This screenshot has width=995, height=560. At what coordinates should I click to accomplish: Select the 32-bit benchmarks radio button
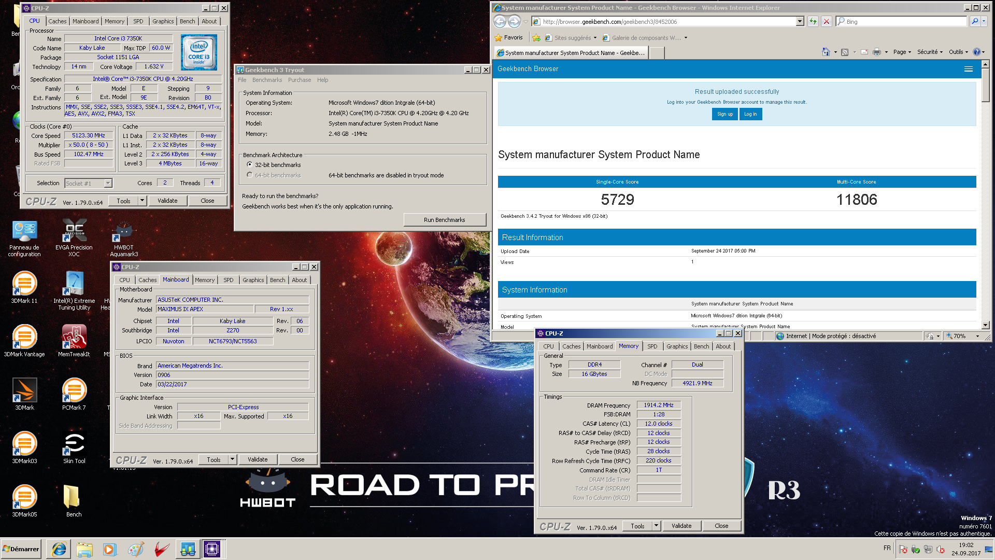coord(250,164)
